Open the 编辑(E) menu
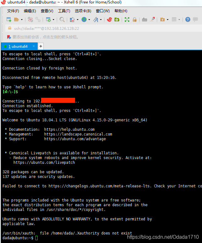This screenshot has height=243, width=202. (x=30, y=11)
